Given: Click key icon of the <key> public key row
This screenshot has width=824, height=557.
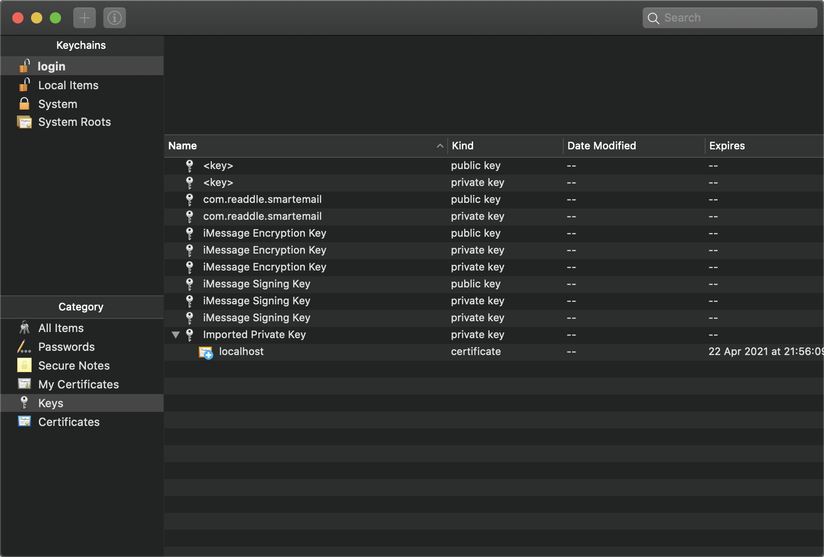Looking at the screenshot, I should [190, 166].
